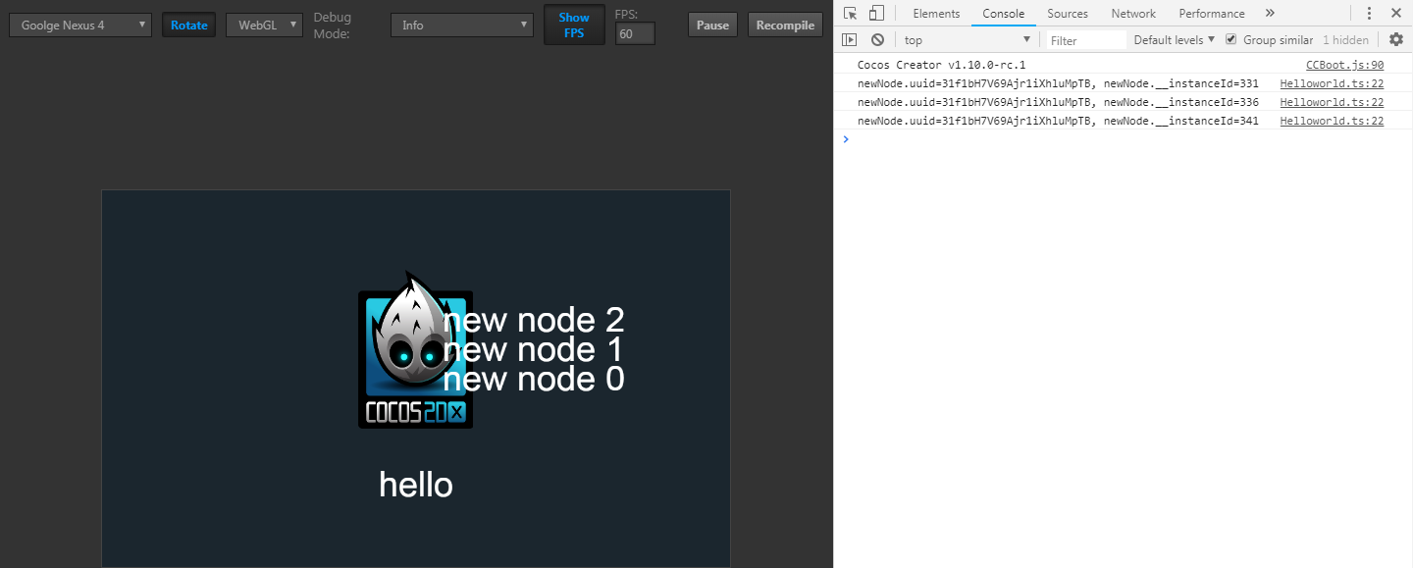This screenshot has height=568, width=1413.
Task: Click the Rotate button
Action: pyautogui.click(x=189, y=25)
